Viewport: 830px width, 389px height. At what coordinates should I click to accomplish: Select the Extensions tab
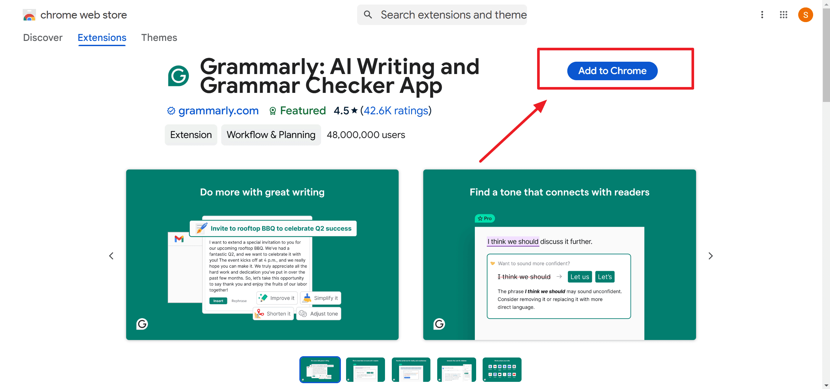[x=102, y=38]
